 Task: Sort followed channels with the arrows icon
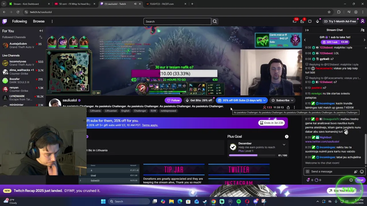point(41,37)
